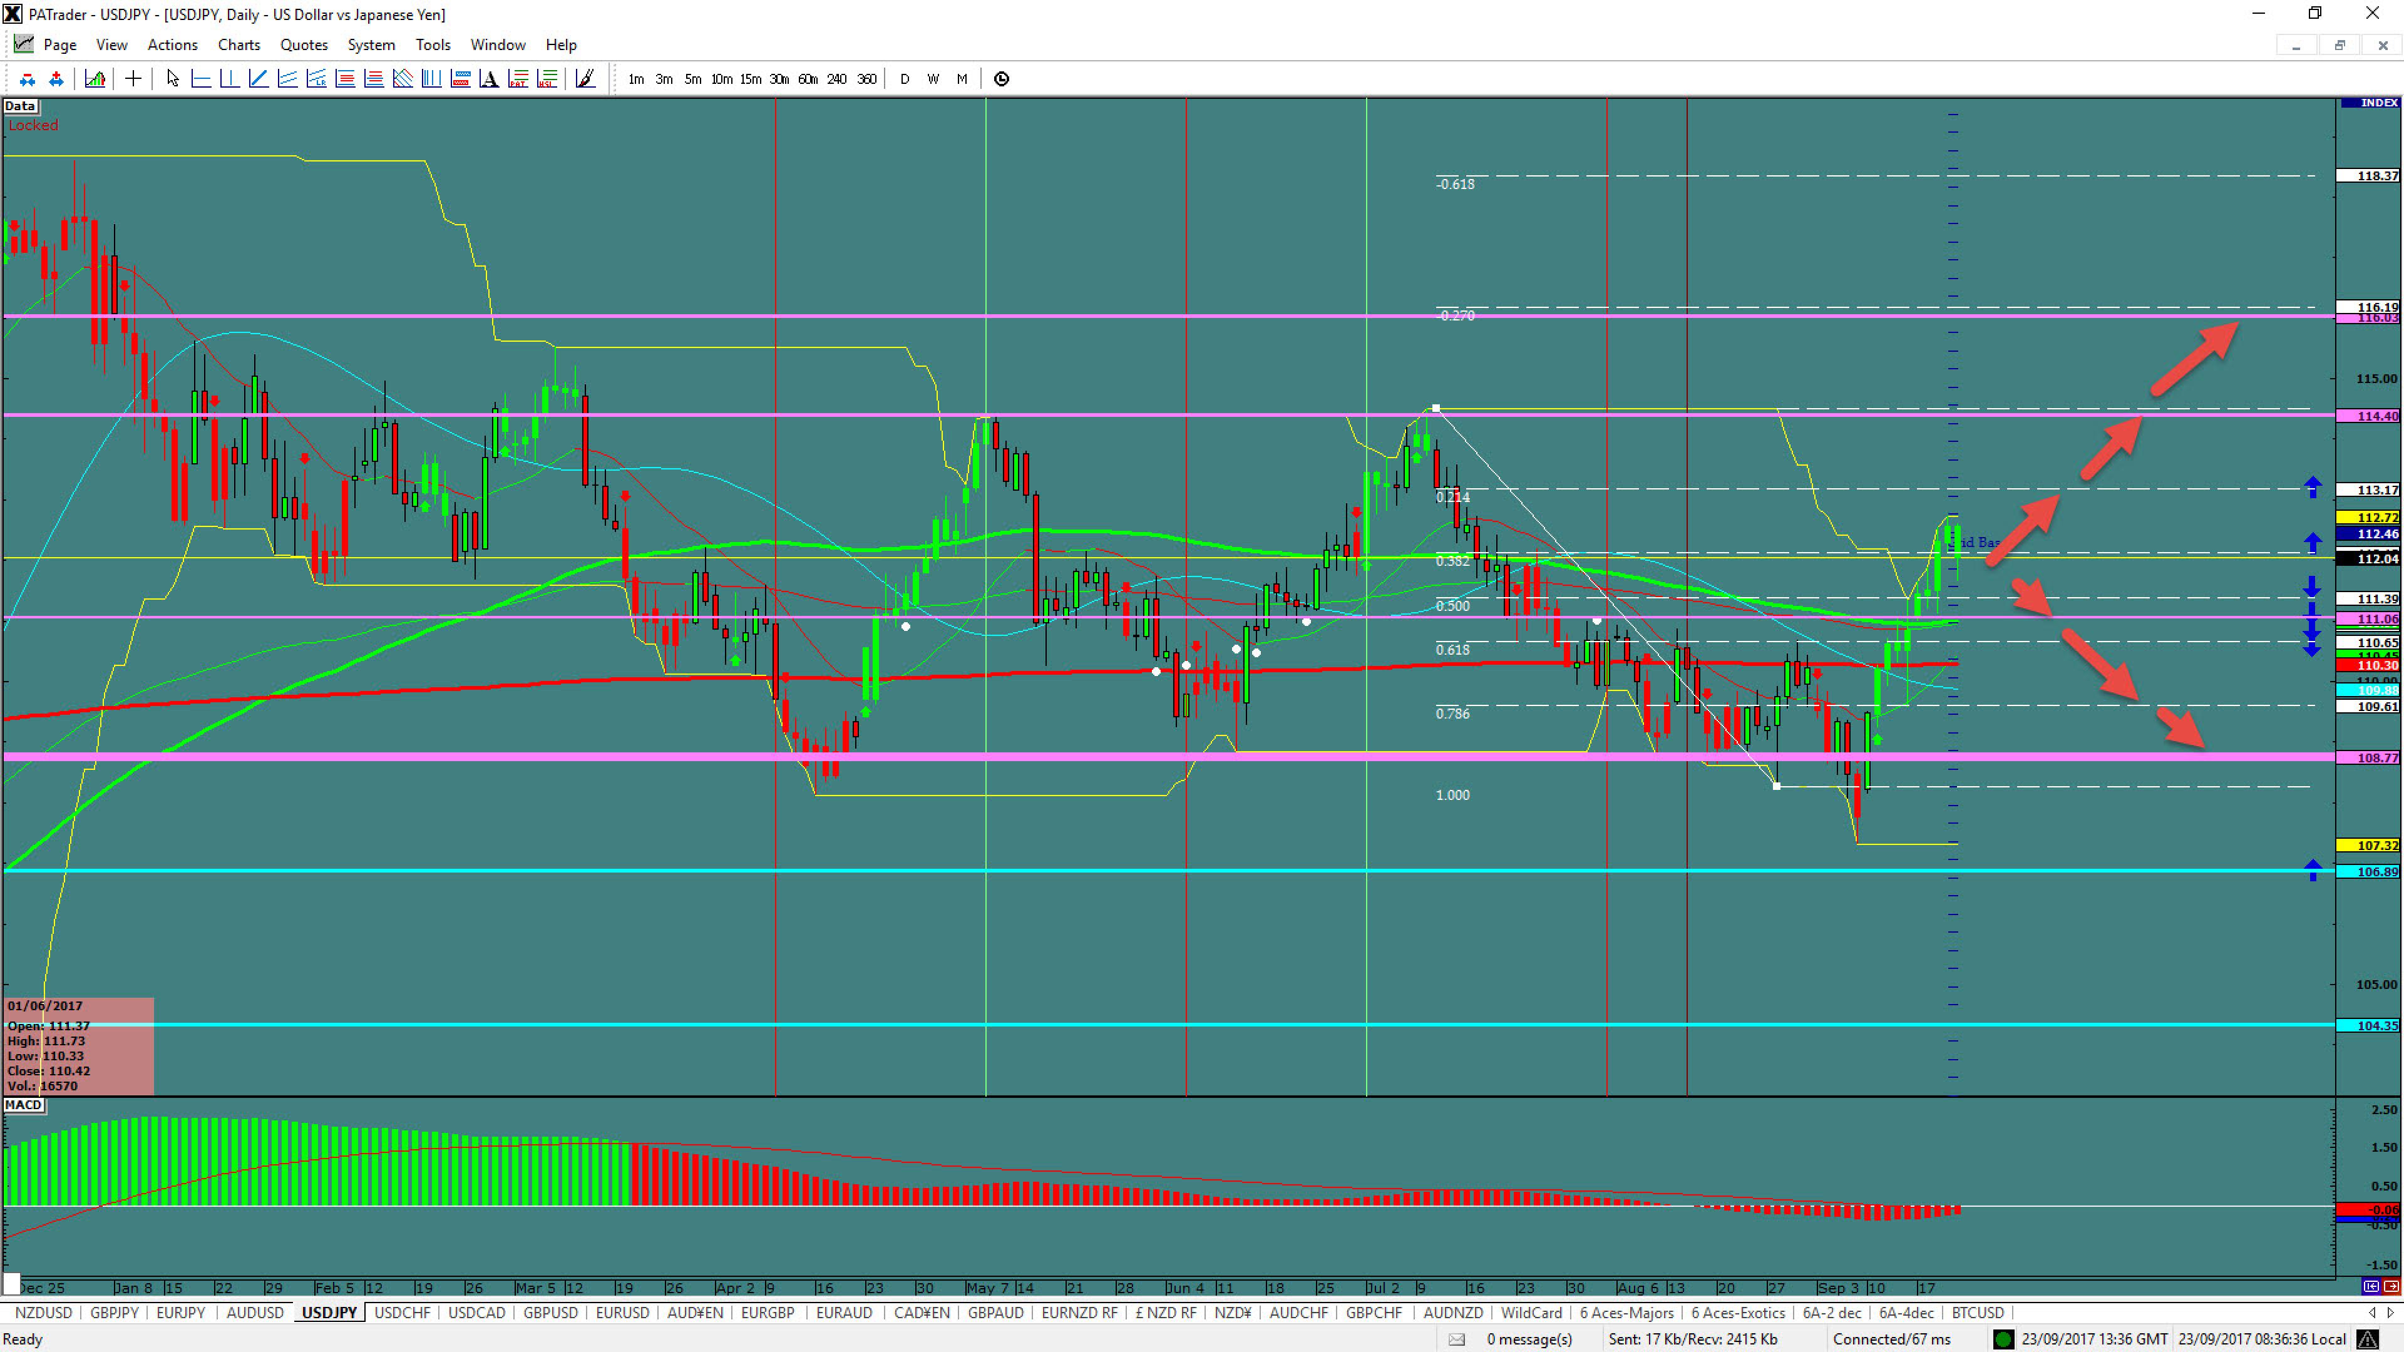Switch to the 3m timeframe
This screenshot has width=2404, height=1352.
point(664,79)
